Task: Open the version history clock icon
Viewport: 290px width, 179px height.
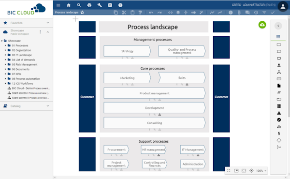Action: tap(256, 13)
